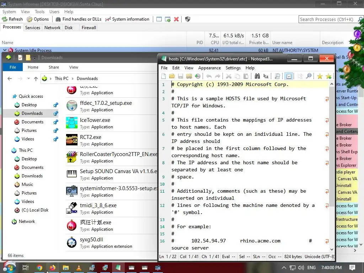Viewport: 364px width, 273px height.
Task: Toggle Word Wrap in the Notepad3 toolbar
Action: (x=289, y=76)
